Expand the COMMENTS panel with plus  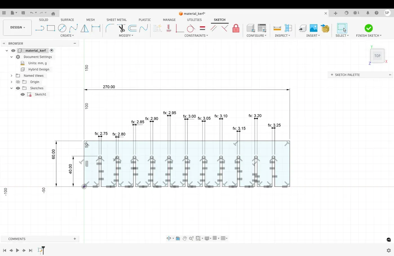[75, 239]
